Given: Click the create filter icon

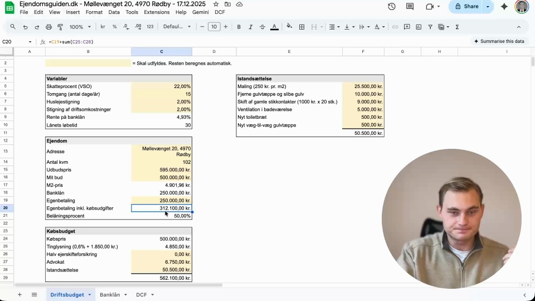Looking at the screenshot, I should coord(430,27).
